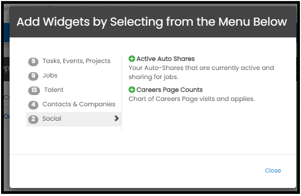This screenshot has width=301, height=196.
Task: Click the chevron arrow on the Social row
Action: pos(117,118)
